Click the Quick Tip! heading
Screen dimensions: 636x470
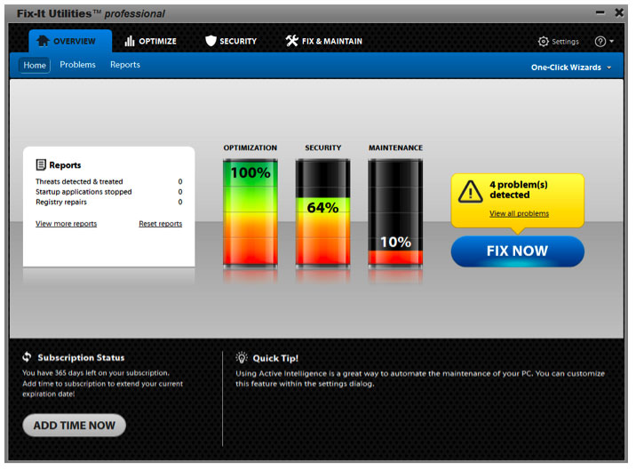[275, 358]
